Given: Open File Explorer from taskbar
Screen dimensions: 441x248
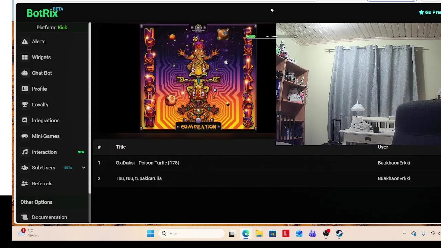Looking at the screenshot, I should tap(259, 234).
